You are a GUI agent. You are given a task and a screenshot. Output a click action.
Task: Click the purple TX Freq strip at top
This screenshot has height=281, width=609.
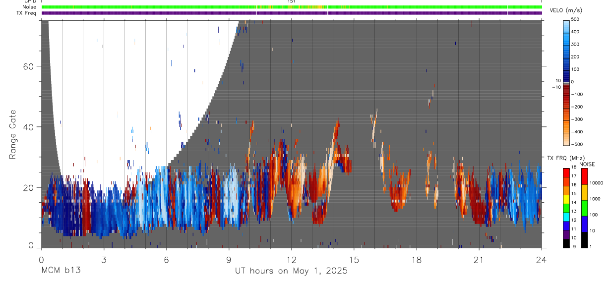click(x=292, y=13)
